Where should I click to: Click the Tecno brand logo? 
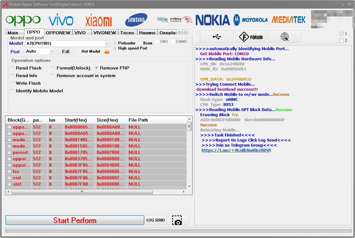pyautogui.click(x=162, y=20)
